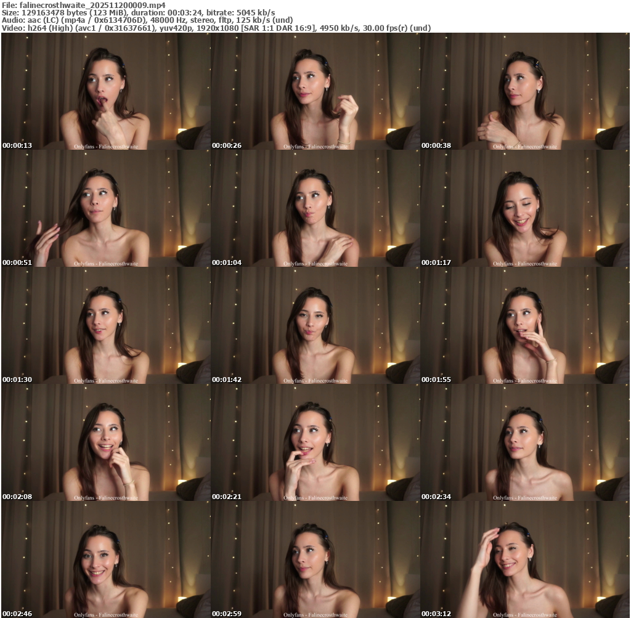Choose the thumbnail stamped 00:01:55

coord(525,325)
